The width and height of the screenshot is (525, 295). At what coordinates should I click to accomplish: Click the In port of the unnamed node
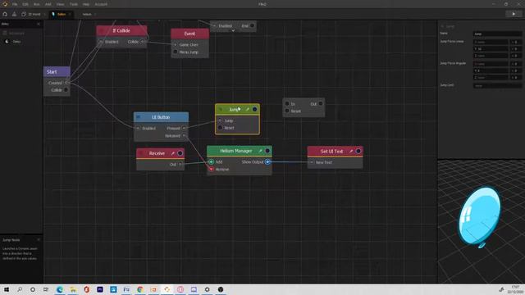tap(287, 104)
